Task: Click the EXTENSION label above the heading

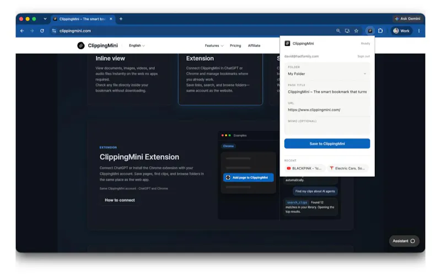Action: [108, 147]
